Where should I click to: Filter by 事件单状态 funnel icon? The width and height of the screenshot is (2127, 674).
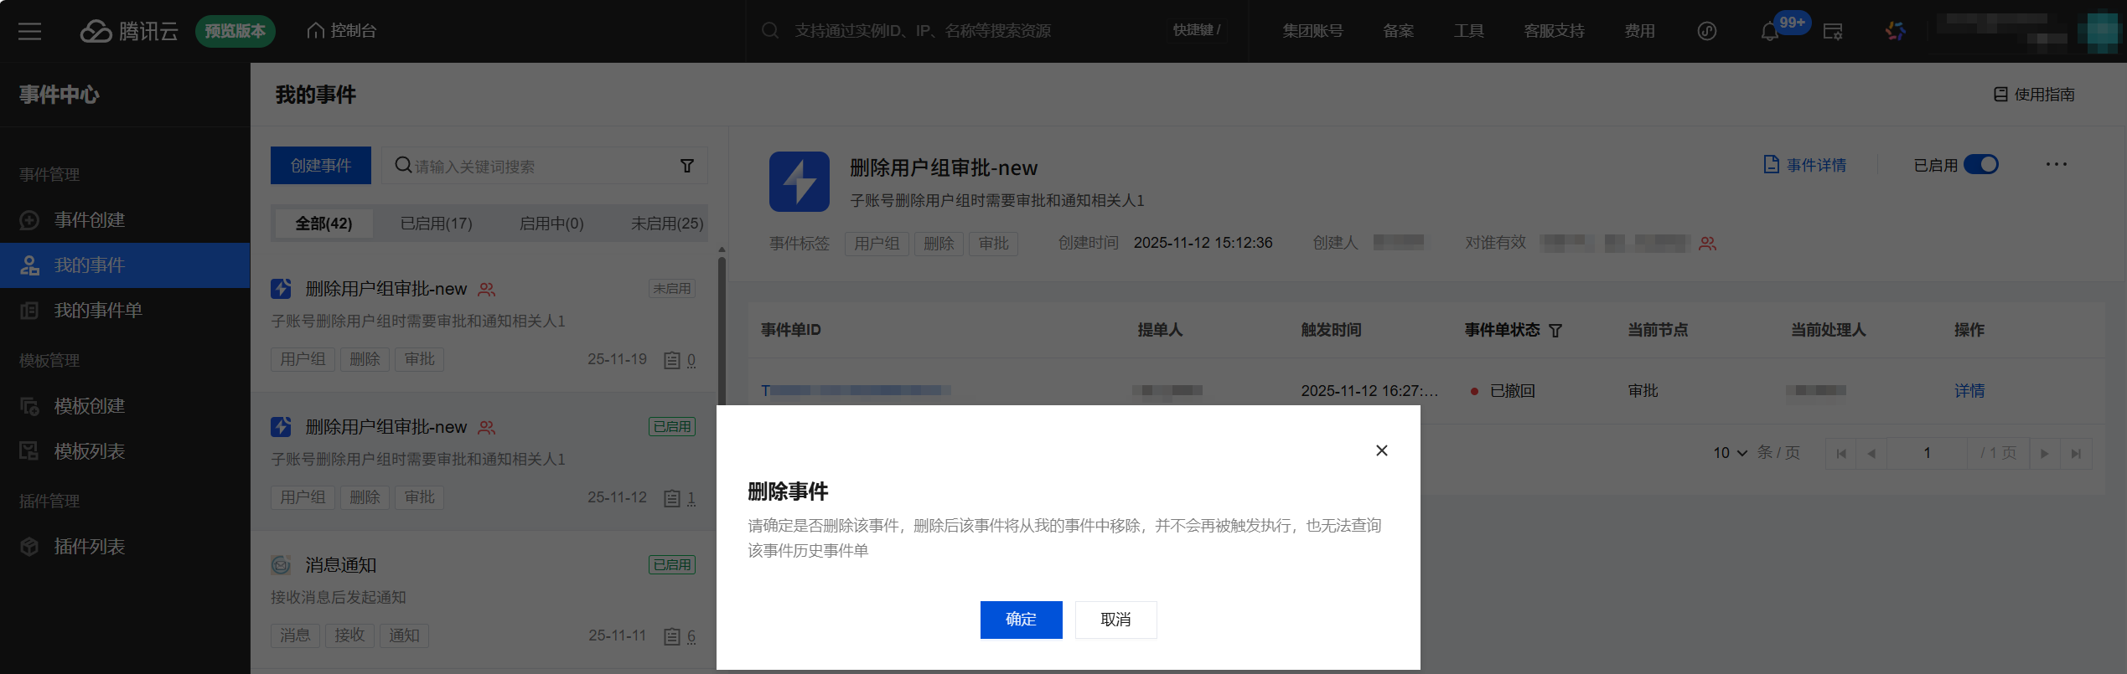point(1555,331)
